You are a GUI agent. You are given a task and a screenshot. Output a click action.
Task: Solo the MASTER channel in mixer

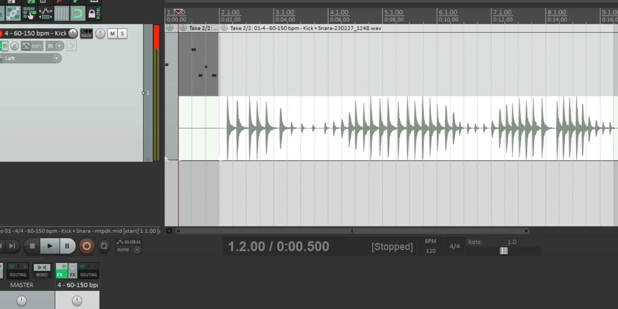coord(25,266)
